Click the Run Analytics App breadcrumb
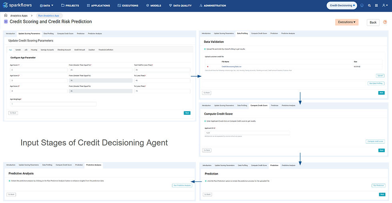Screen dimensions: 392x203 [48, 16]
